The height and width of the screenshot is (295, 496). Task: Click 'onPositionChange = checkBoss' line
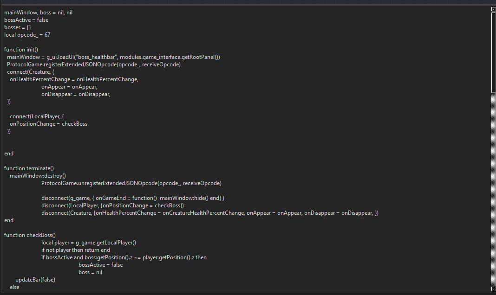pyautogui.click(x=48, y=124)
